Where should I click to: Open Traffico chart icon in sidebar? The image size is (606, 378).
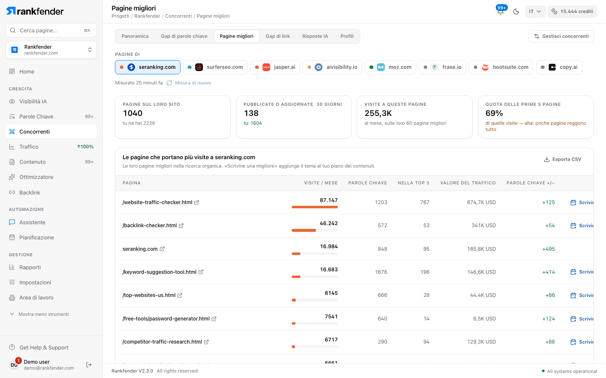pos(12,147)
